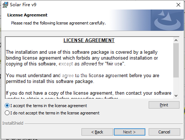Click the underlined LICENSE AGREEMENT heading

89,40
